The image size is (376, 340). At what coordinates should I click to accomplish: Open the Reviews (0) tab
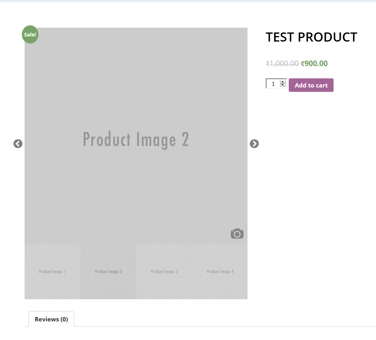(x=51, y=319)
